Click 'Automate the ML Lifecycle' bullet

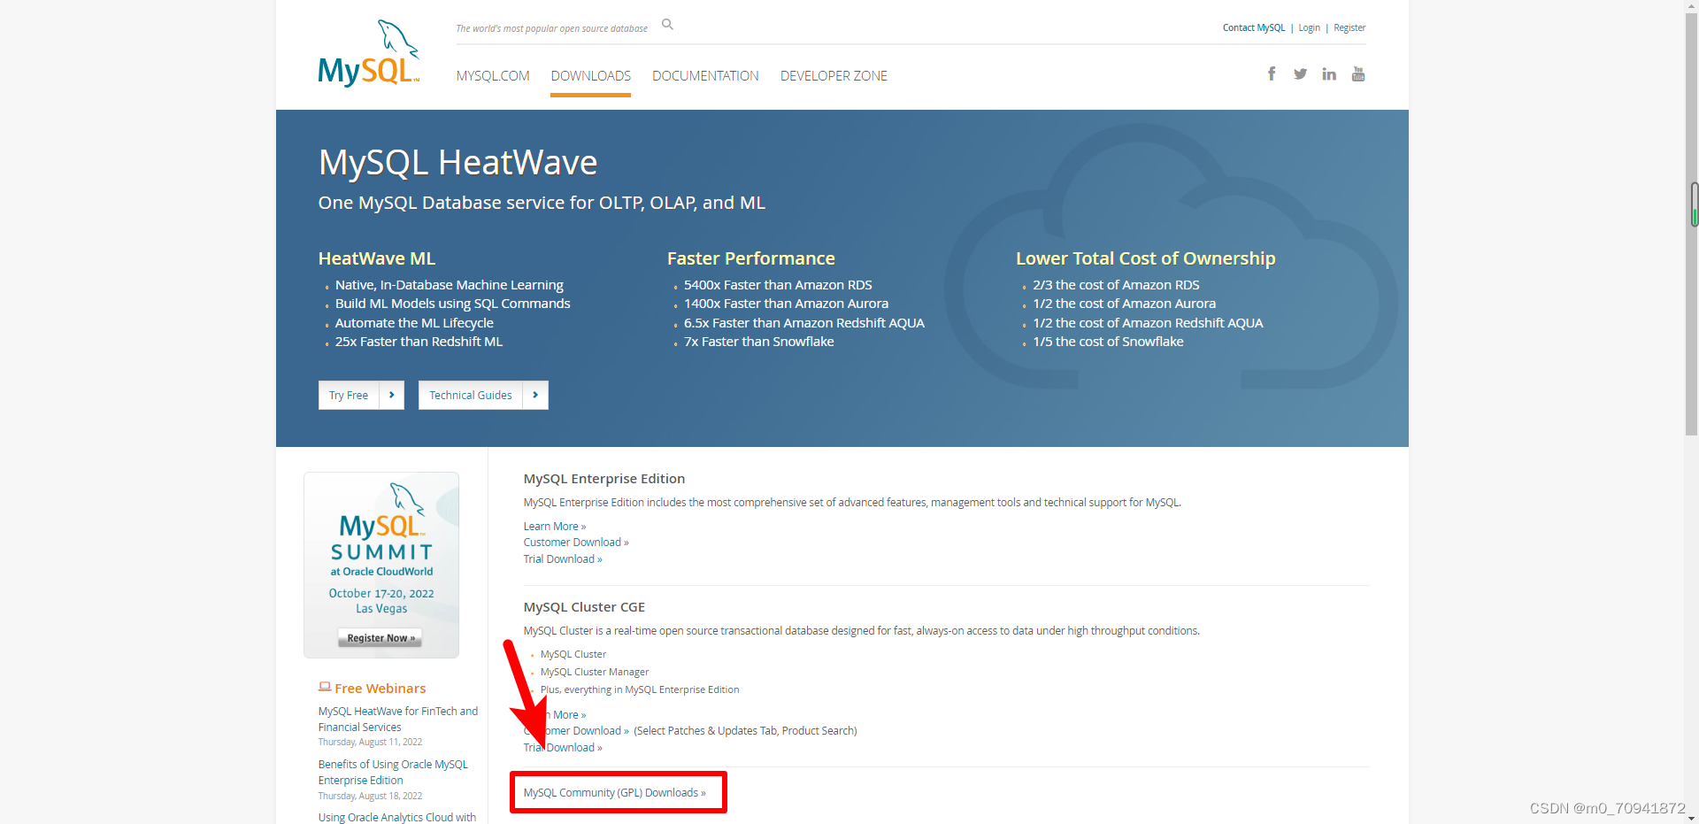point(414,323)
